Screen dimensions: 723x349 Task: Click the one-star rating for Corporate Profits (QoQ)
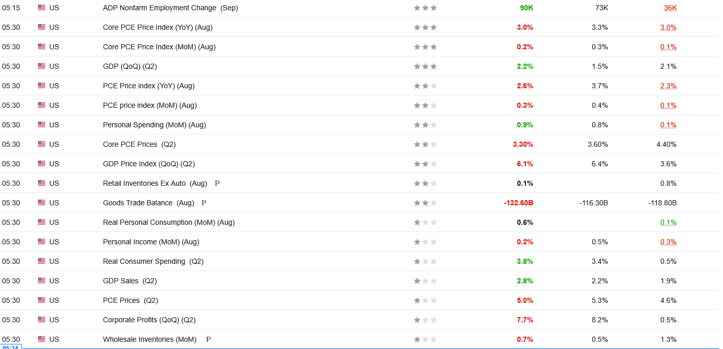(x=425, y=320)
